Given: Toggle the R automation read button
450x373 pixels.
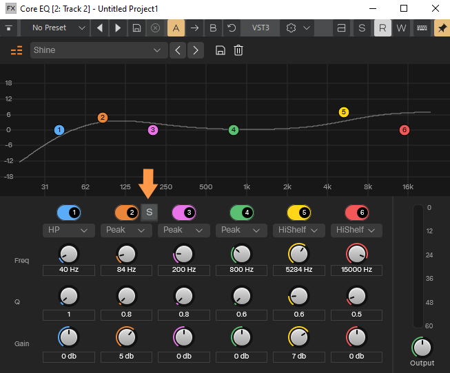Looking at the screenshot, I should pos(382,28).
